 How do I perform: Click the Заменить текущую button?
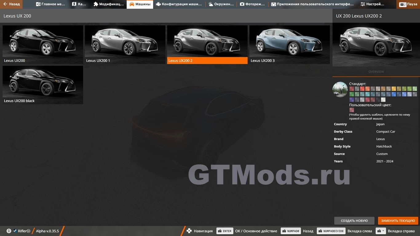point(398,221)
